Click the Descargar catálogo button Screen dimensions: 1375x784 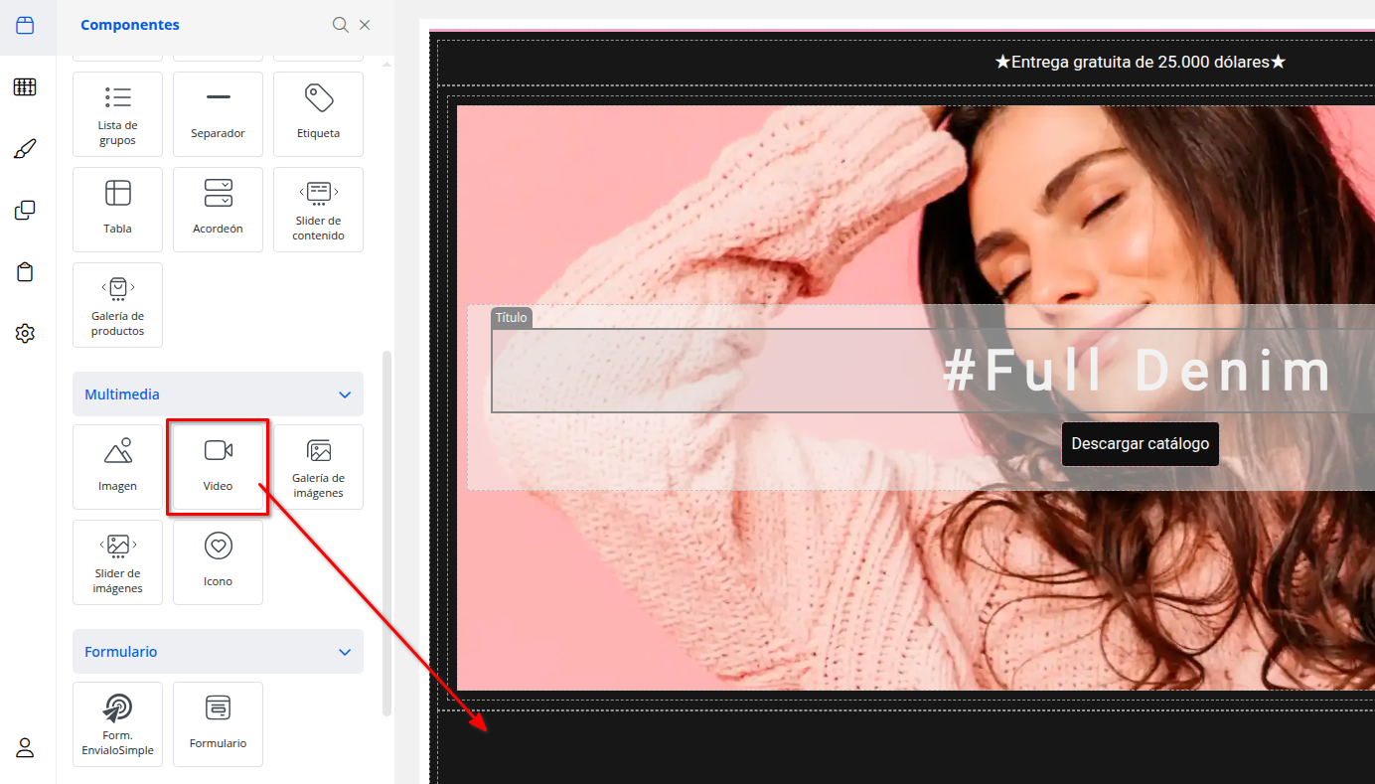click(x=1140, y=443)
